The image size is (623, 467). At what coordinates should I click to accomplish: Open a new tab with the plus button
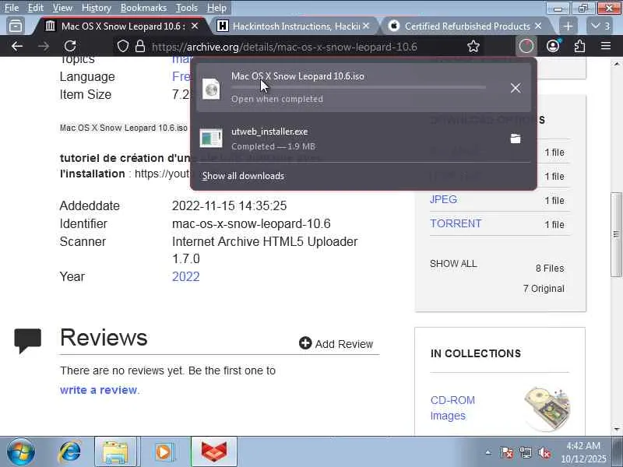click(568, 26)
